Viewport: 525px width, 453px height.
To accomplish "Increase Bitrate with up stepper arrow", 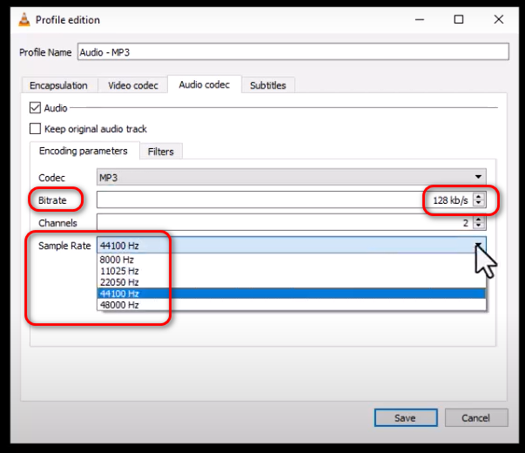I will point(479,197).
